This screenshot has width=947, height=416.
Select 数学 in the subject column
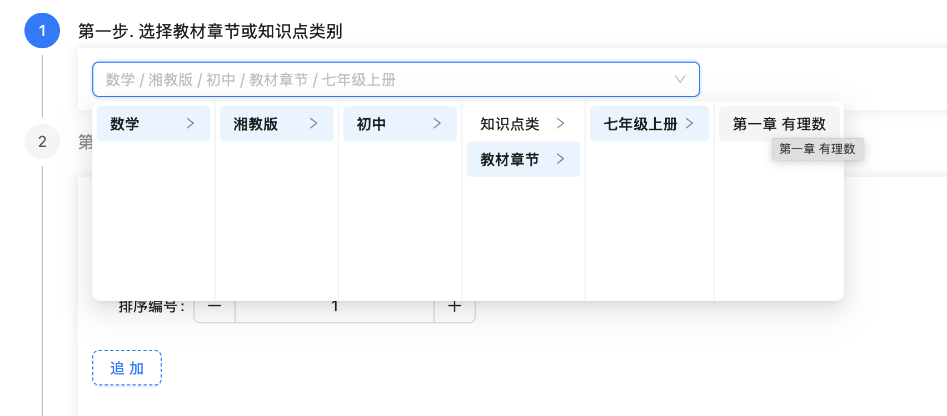pos(125,124)
